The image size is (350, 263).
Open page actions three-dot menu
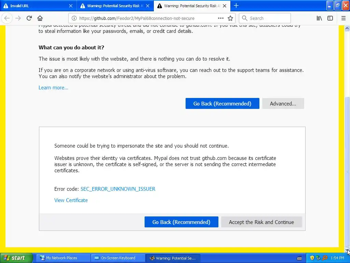pos(221,18)
